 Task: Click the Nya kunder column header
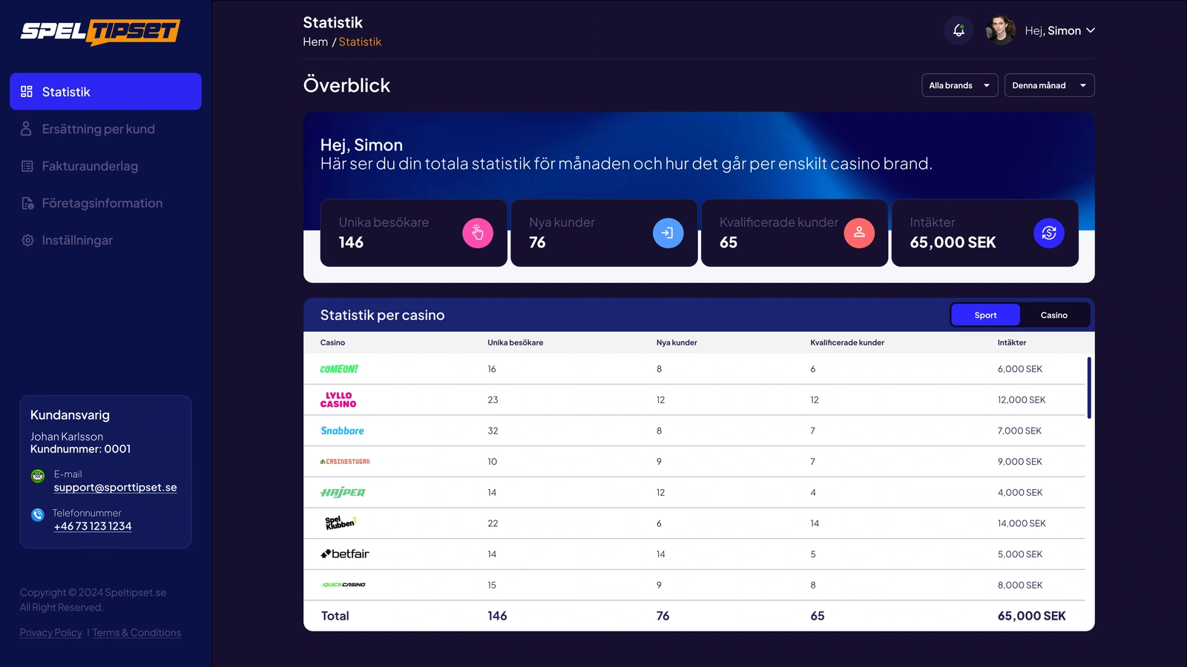(677, 342)
